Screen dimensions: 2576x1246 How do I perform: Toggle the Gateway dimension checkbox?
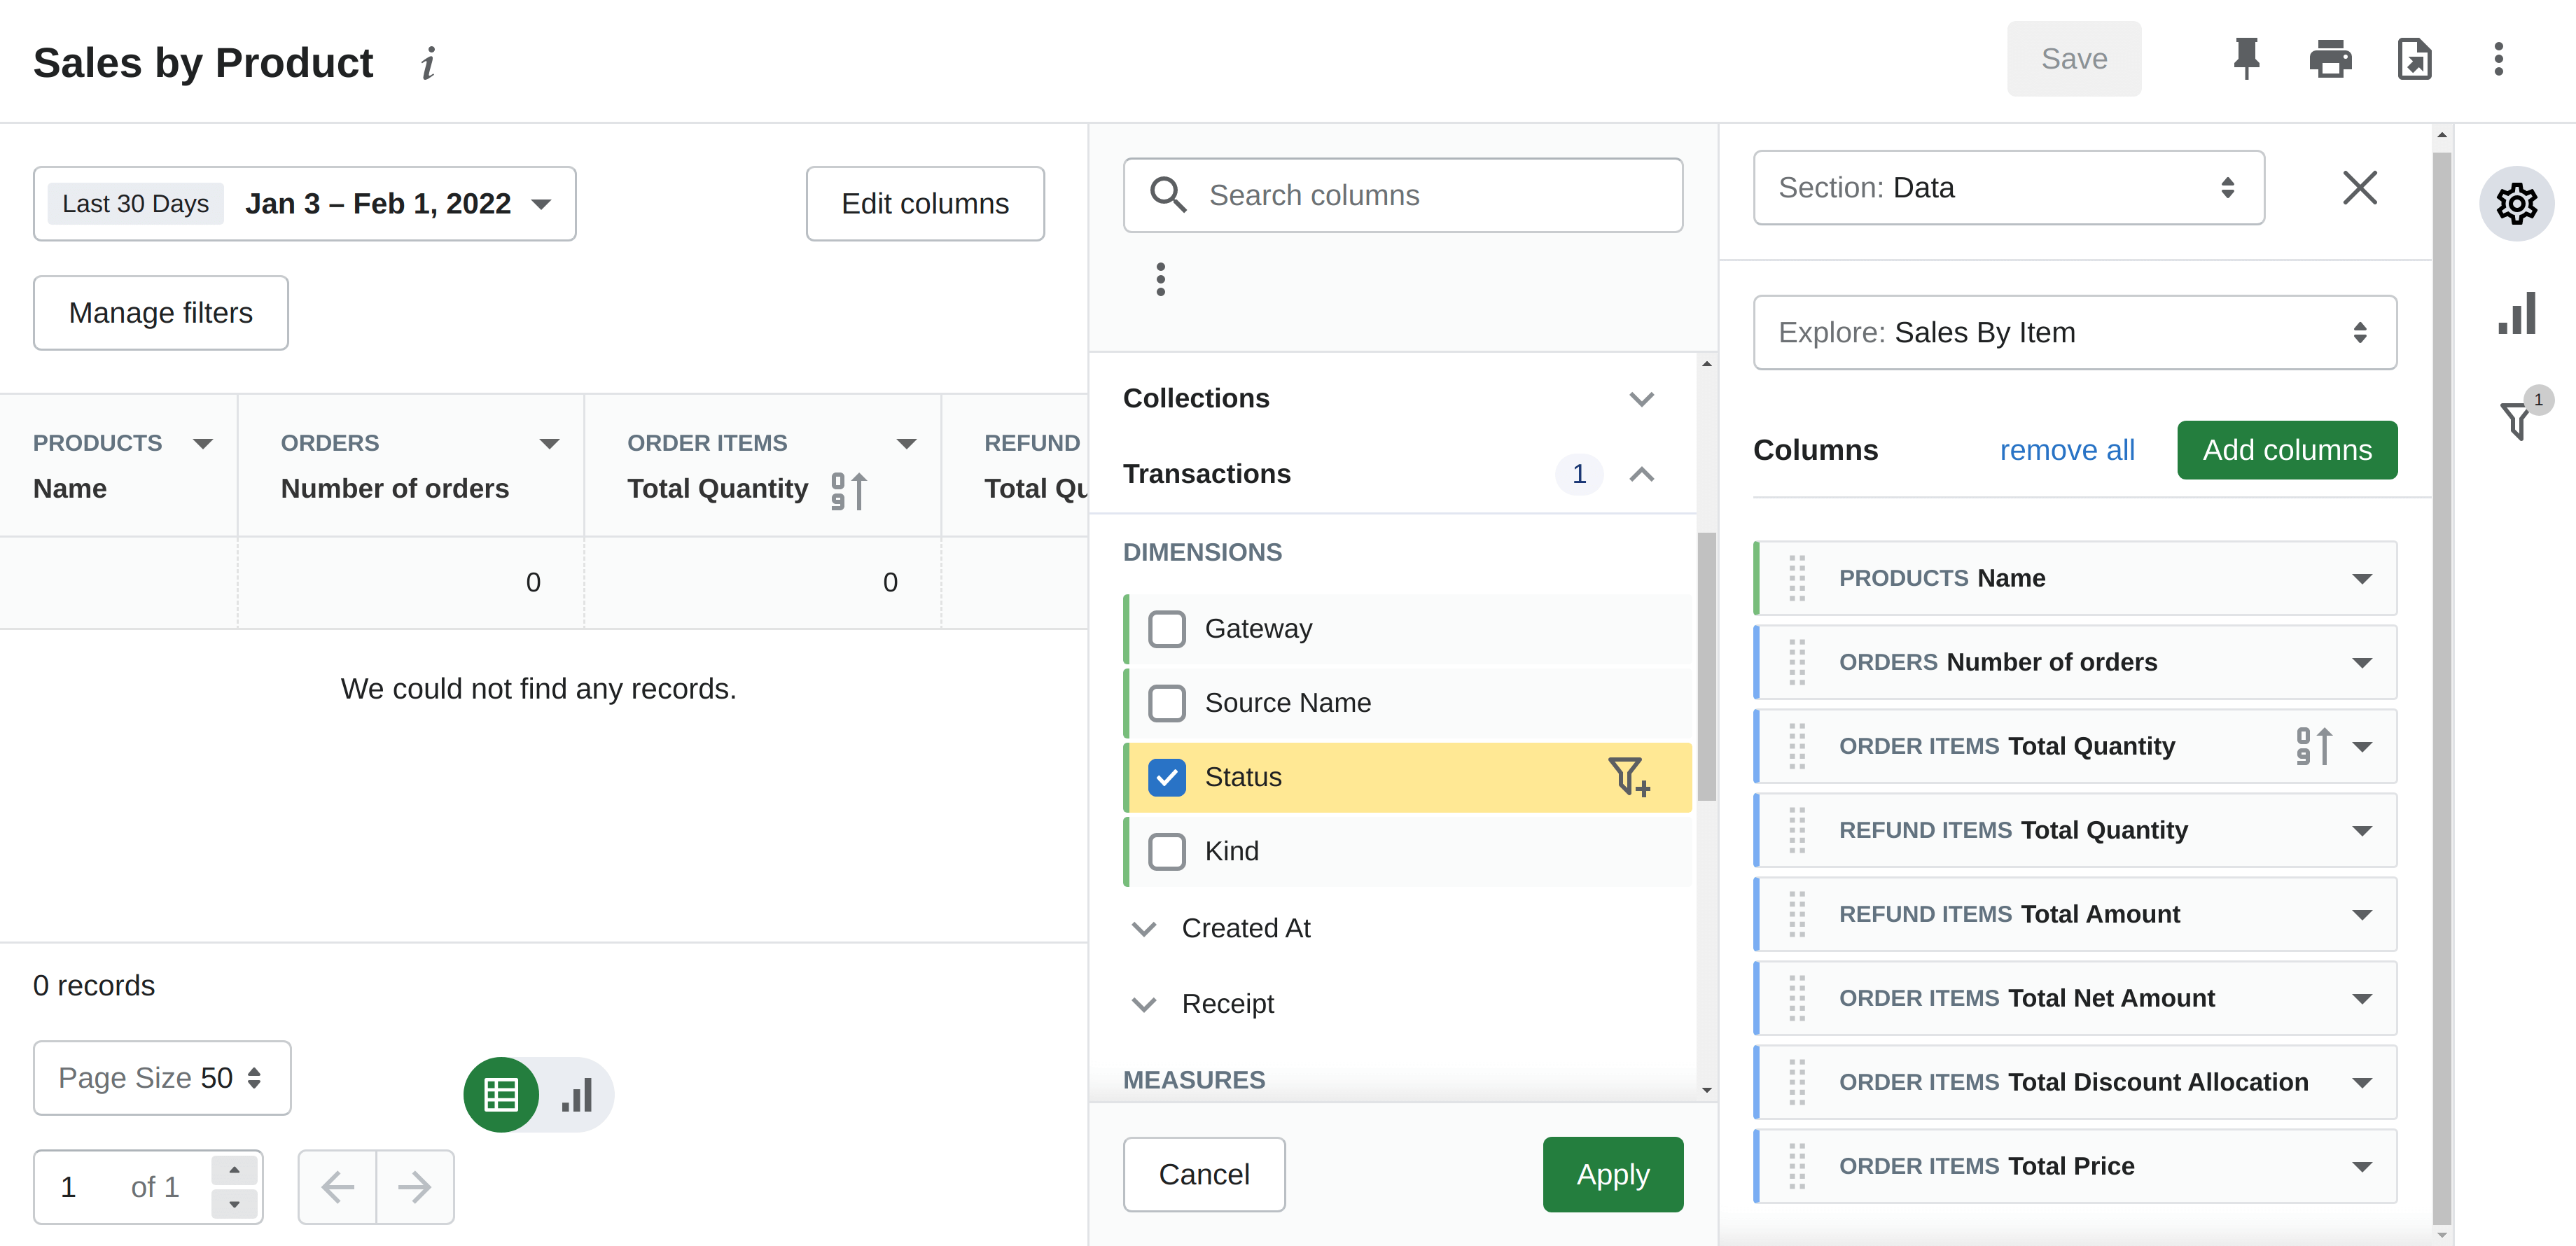pyautogui.click(x=1168, y=627)
